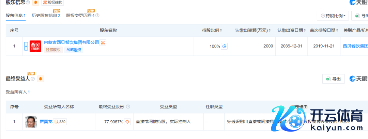
Task: Expand the 内蒙古西贝餐饮集团 shareholder row
Action: 26,46
